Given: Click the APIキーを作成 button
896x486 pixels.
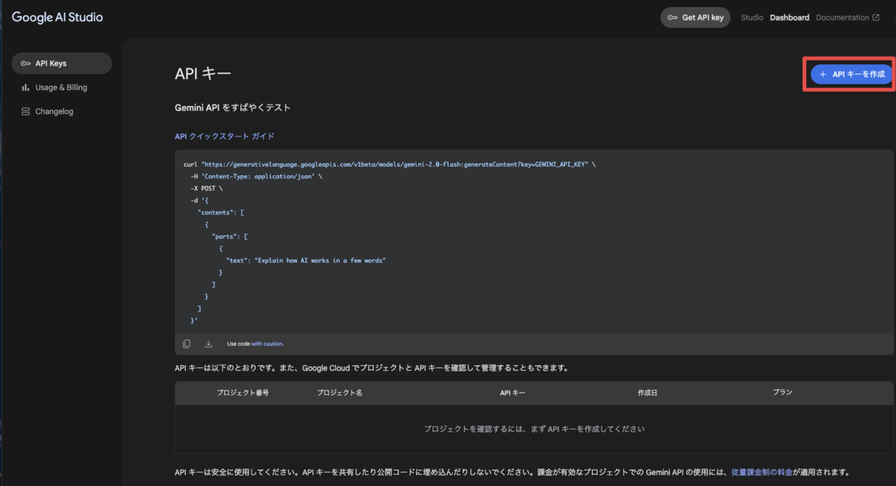Looking at the screenshot, I should click(x=852, y=74).
